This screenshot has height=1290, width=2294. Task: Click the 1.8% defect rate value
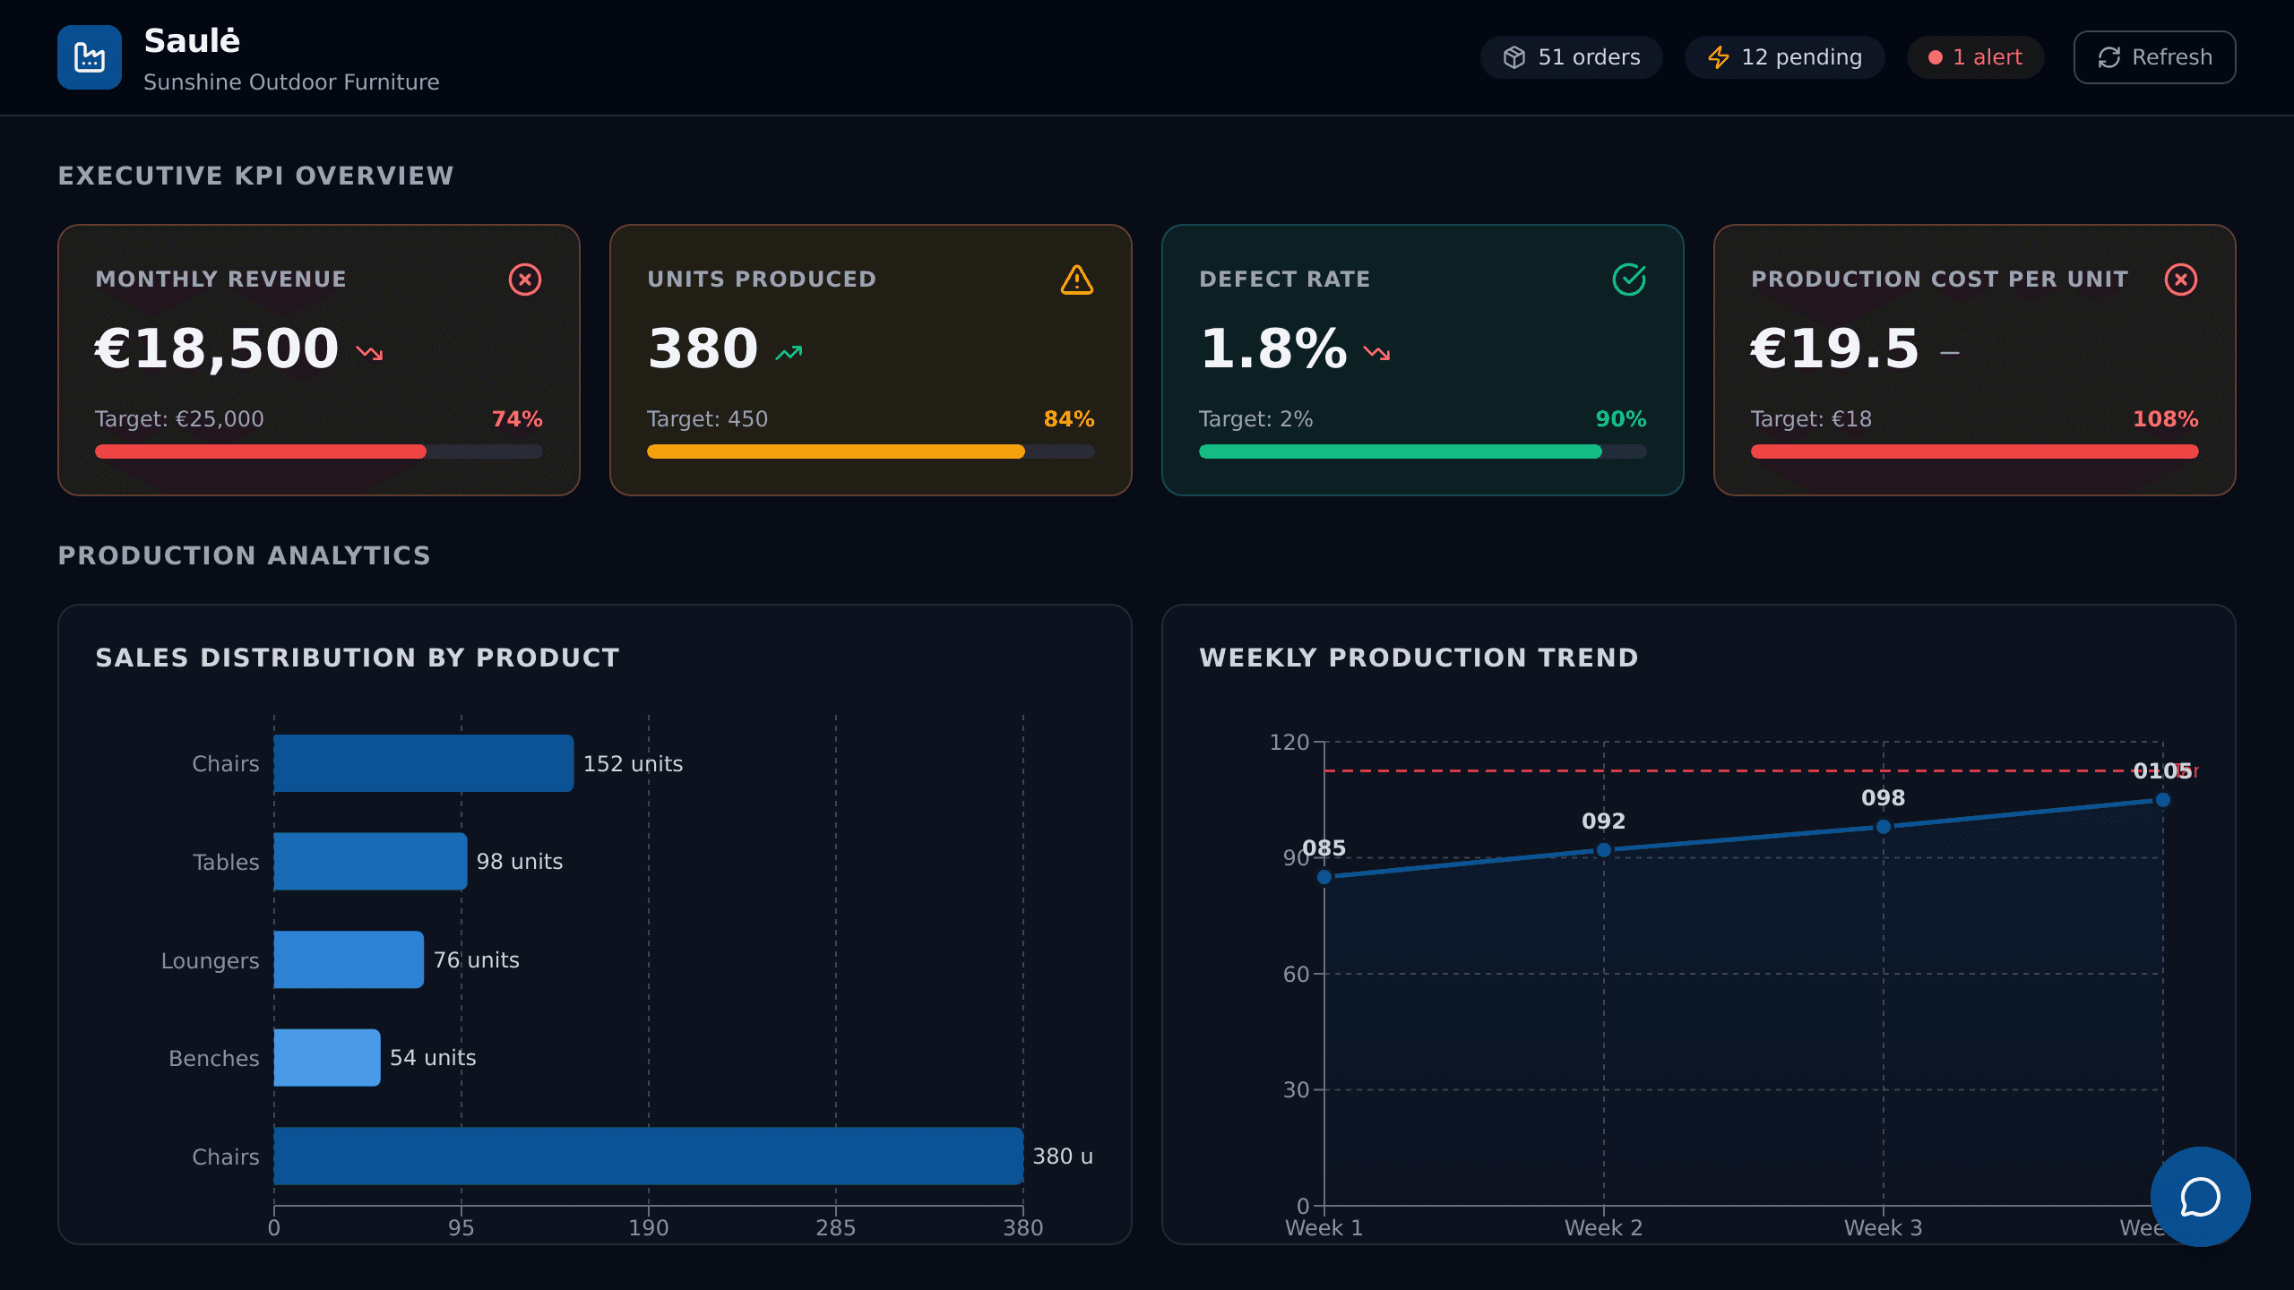click(1273, 348)
